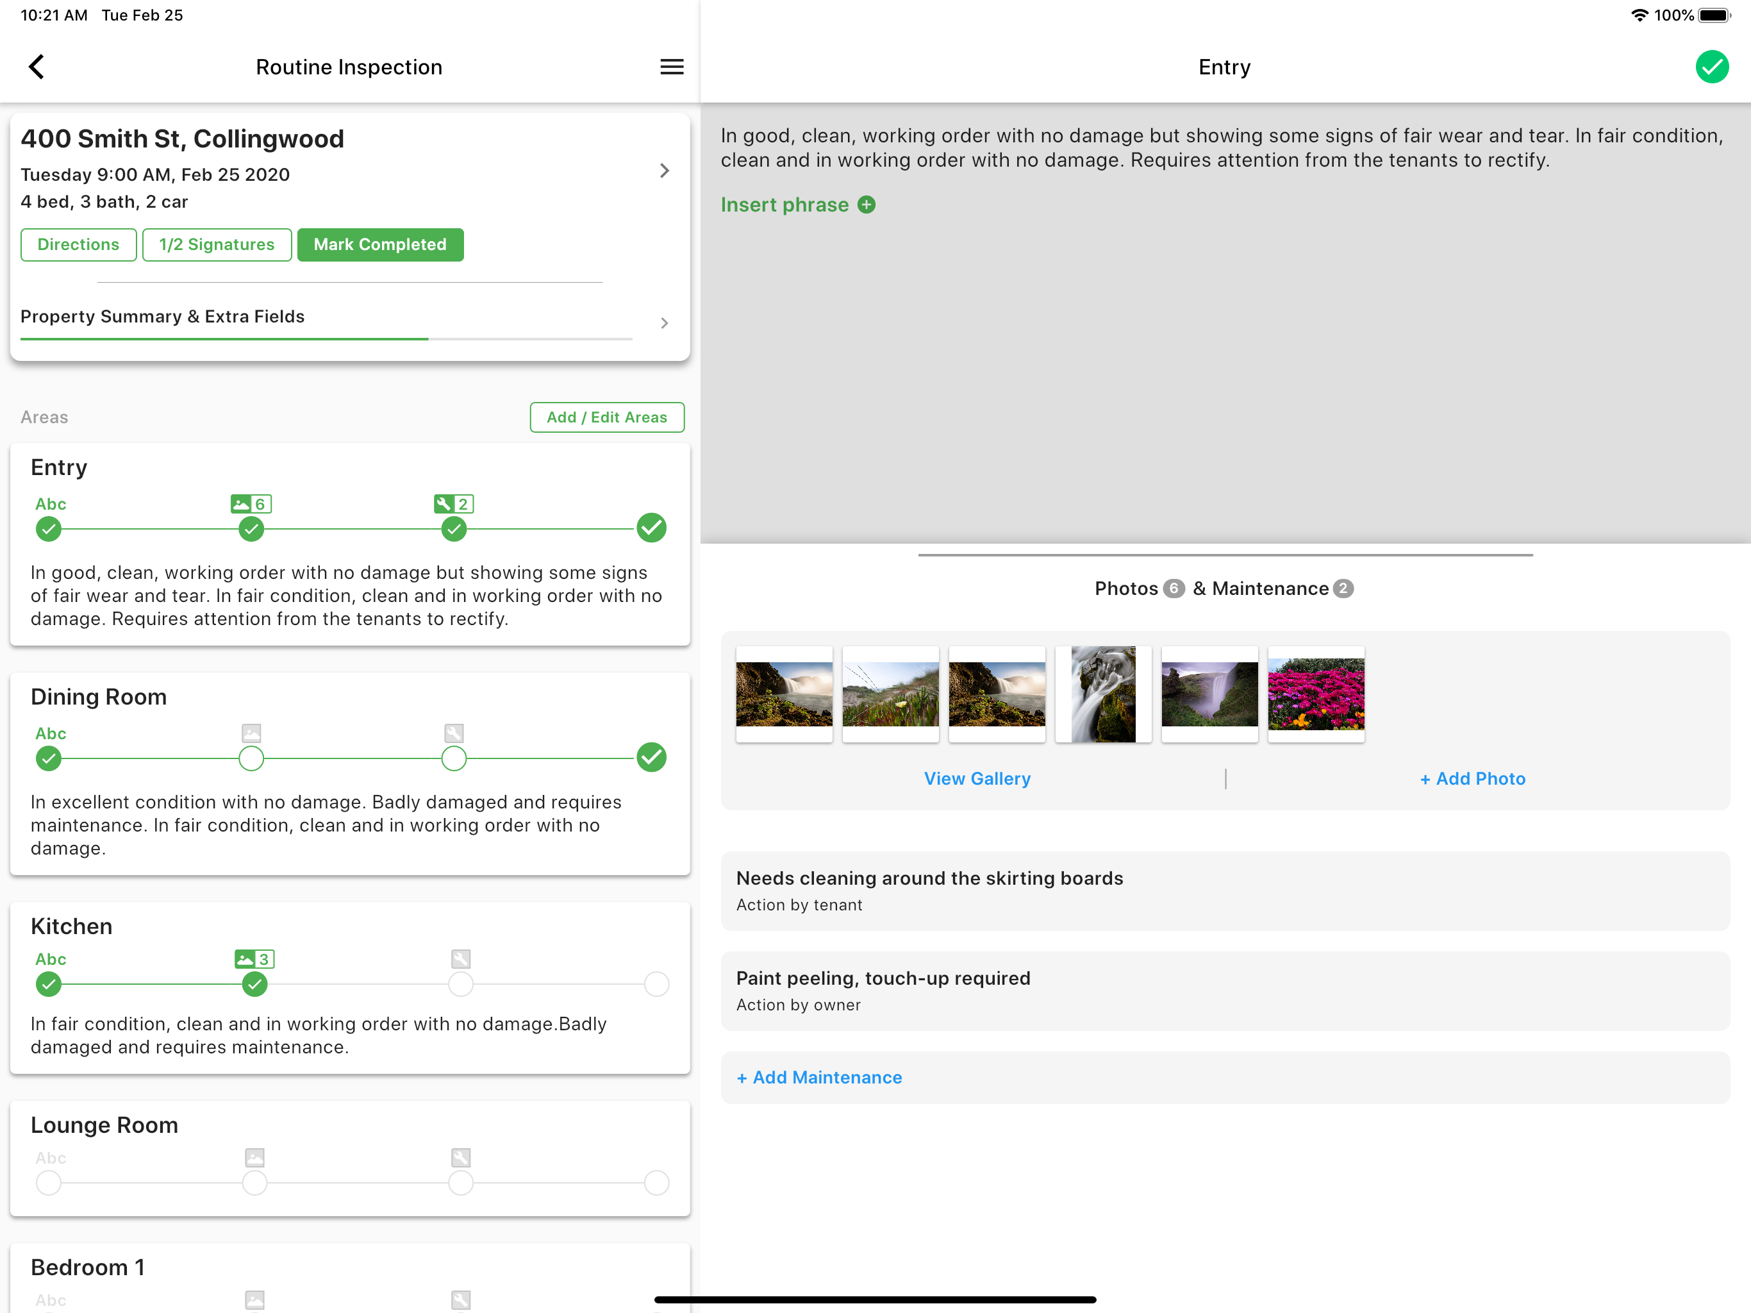
Task: Tap the Bedroom 1 photo icon
Action: (x=254, y=1300)
